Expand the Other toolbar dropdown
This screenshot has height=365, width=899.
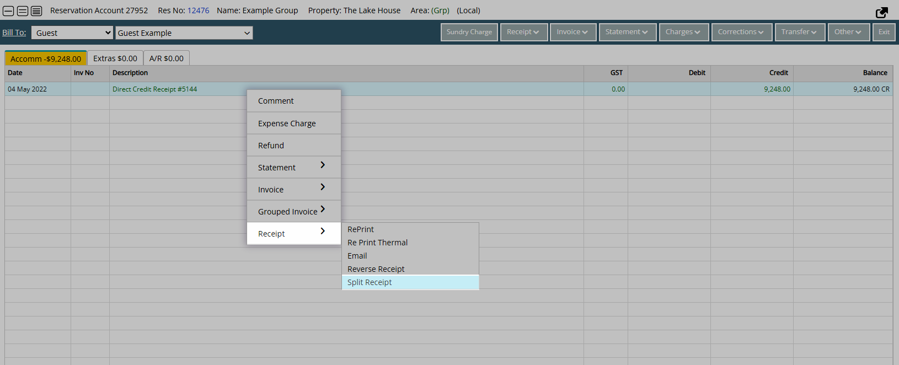849,32
